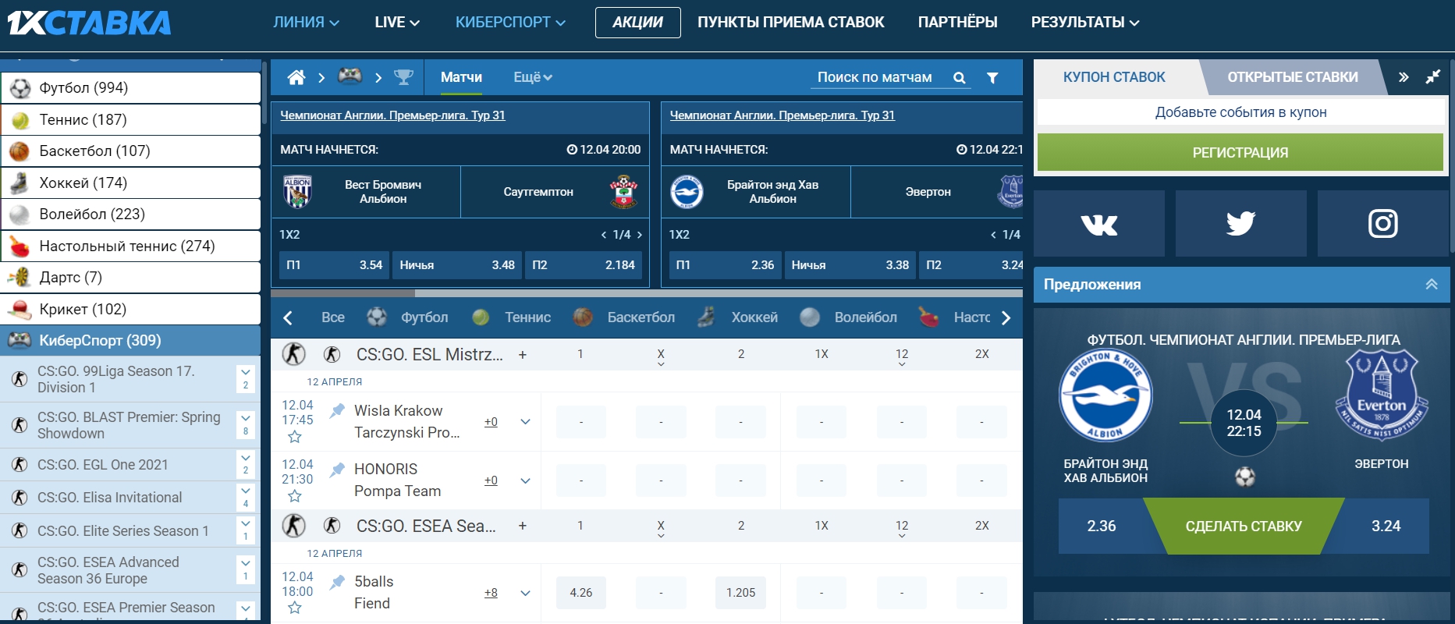
Task: Switch to the КУПОН СТАВОК tab
Action: pyautogui.click(x=1114, y=77)
